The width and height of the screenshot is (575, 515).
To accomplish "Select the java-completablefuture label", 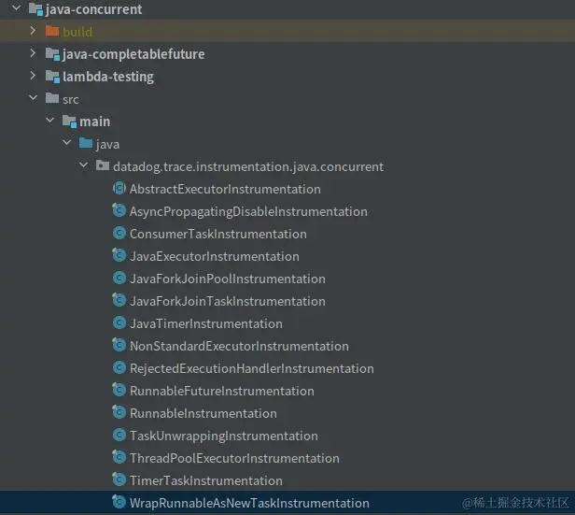I will pos(133,54).
